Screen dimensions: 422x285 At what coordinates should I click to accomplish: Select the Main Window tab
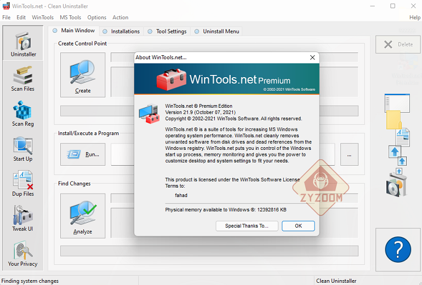pyautogui.click(x=74, y=31)
